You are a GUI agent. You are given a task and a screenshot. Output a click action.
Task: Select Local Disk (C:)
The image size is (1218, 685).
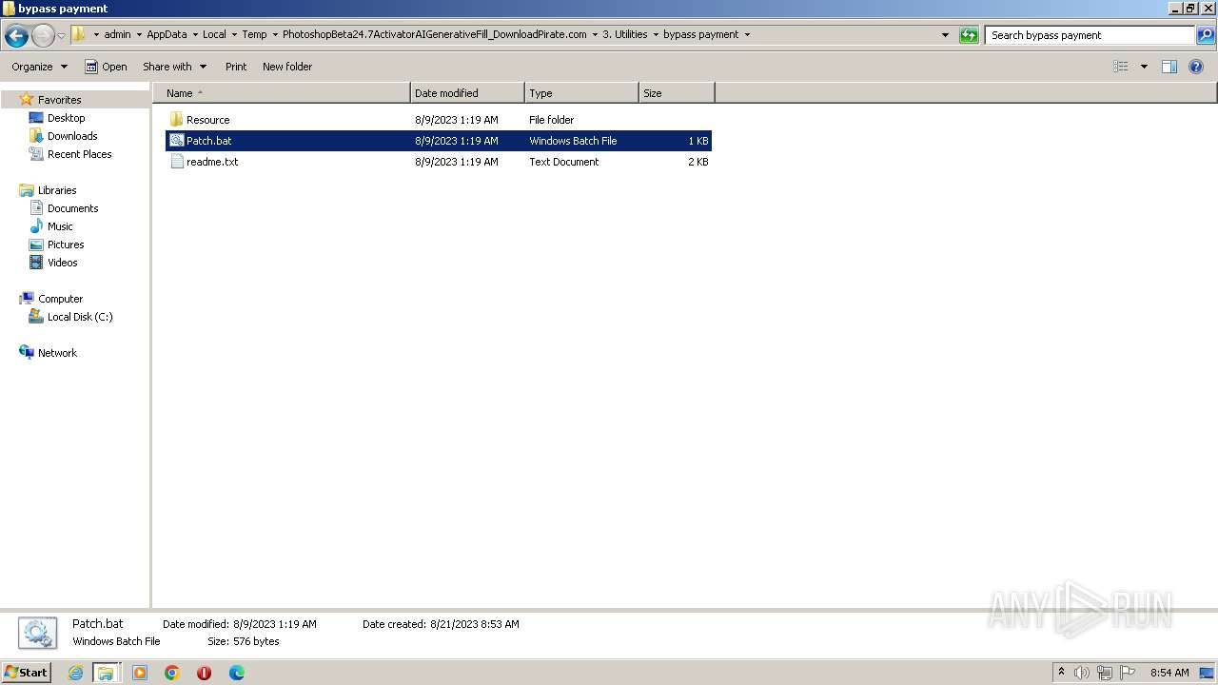80,317
